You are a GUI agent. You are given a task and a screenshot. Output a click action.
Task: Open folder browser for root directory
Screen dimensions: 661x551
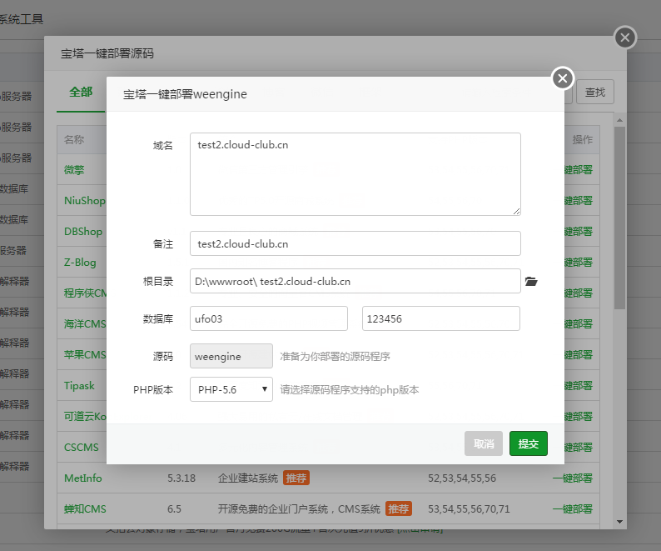tap(531, 281)
